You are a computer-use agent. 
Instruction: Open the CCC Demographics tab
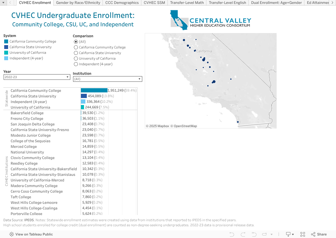[122, 3]
